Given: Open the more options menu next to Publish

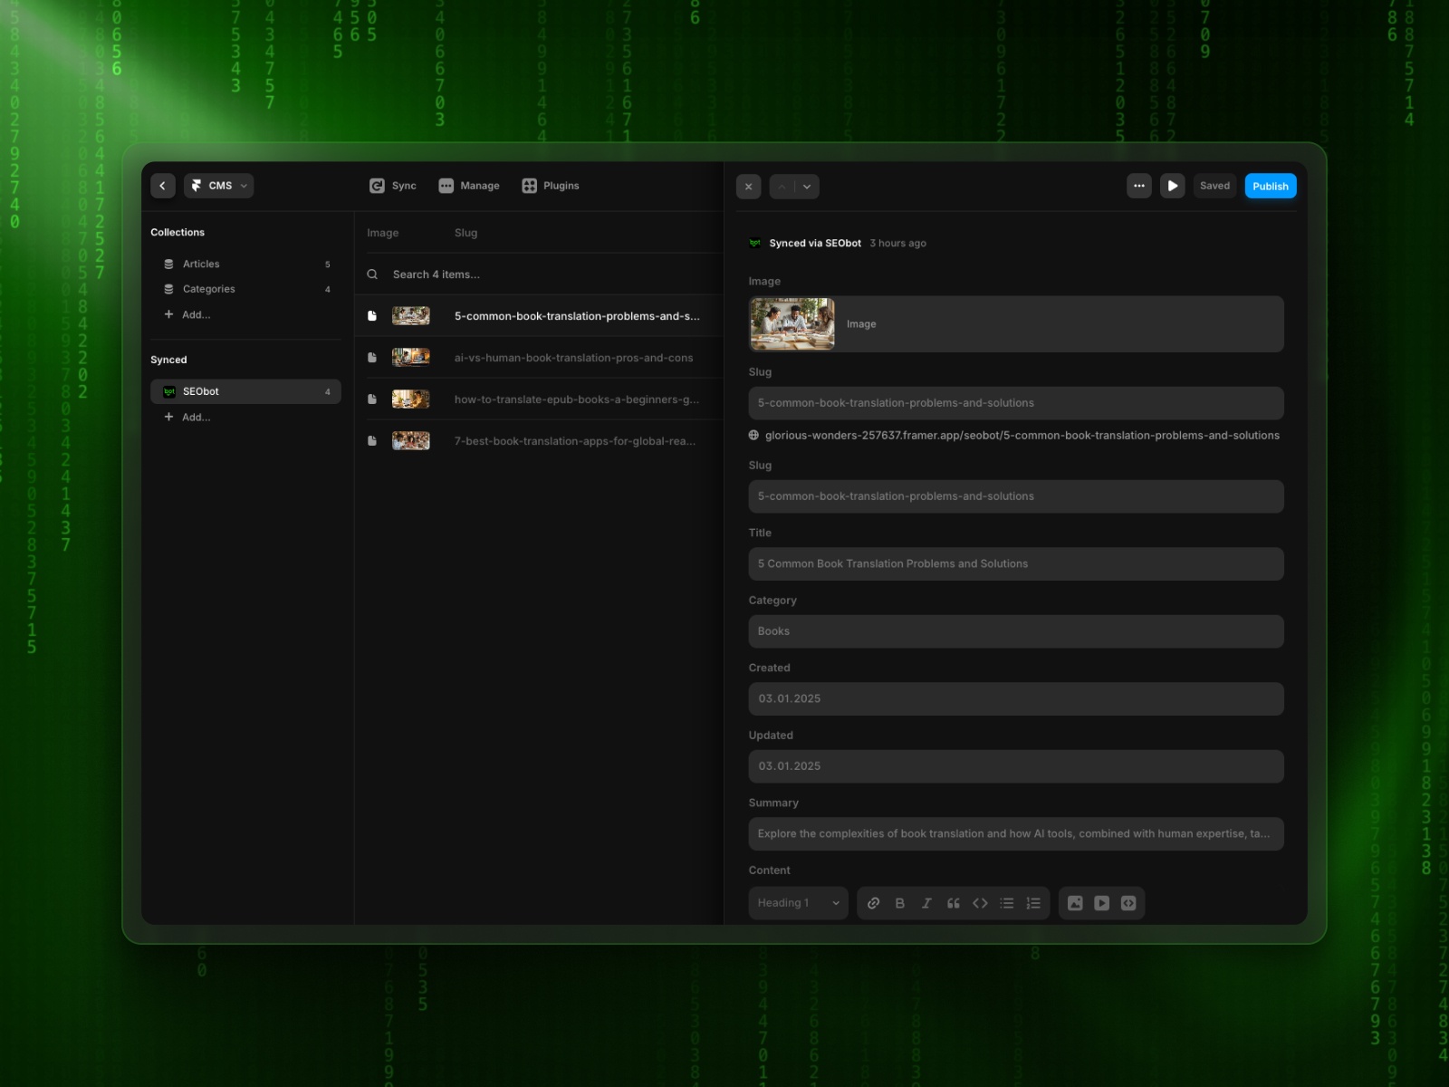Looking at the screenshot, I should point(1139,185).
